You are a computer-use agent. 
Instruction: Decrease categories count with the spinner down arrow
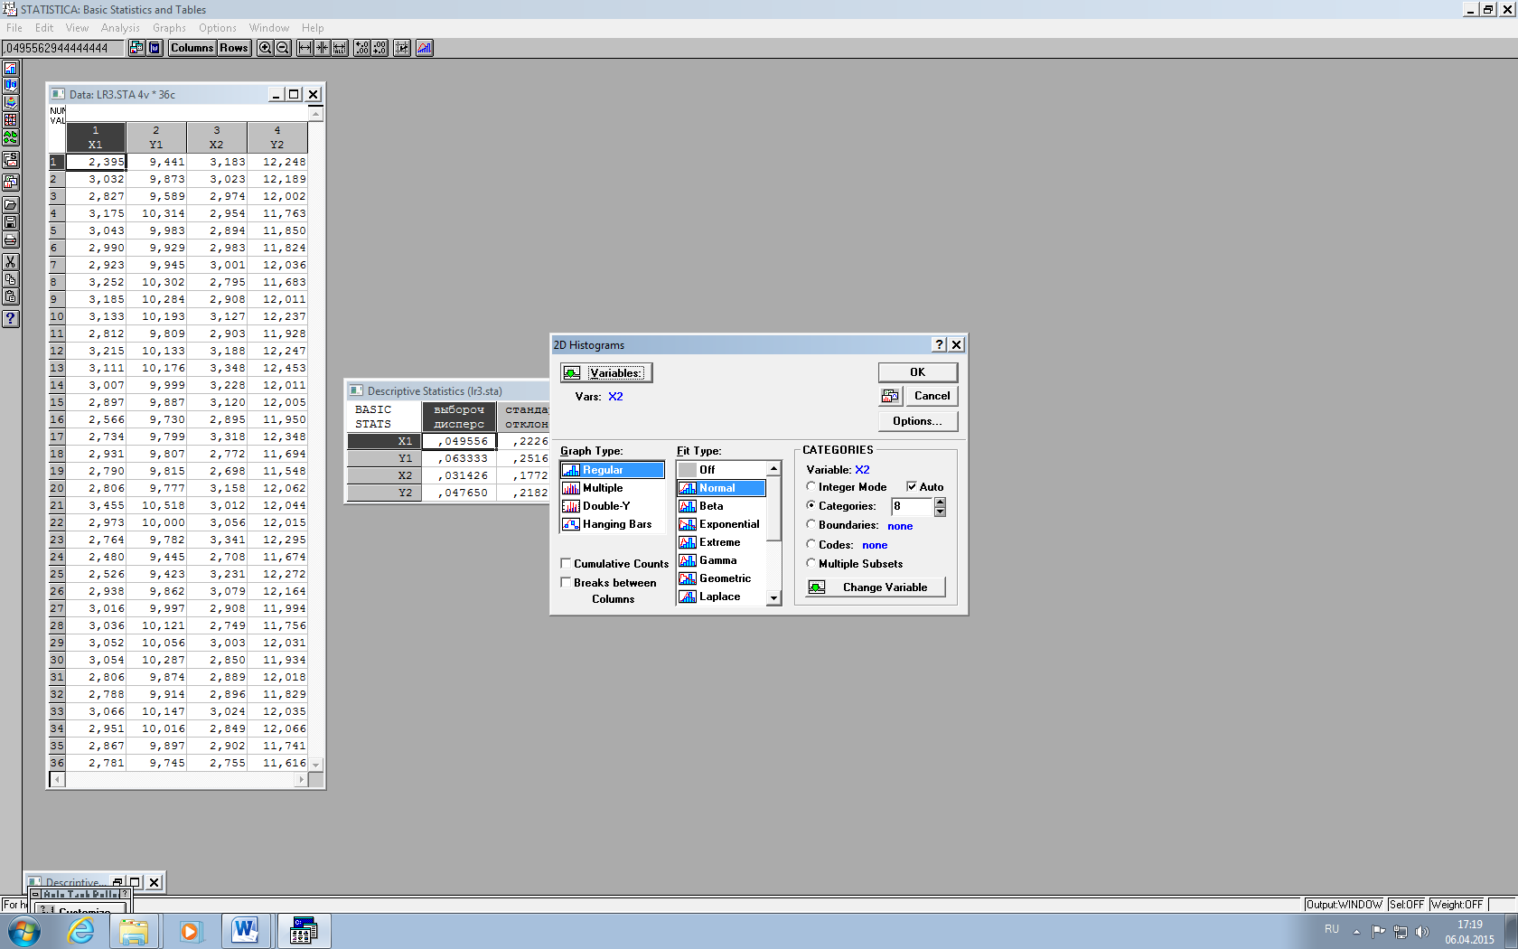pyautogui.click(x=940, y=512)
